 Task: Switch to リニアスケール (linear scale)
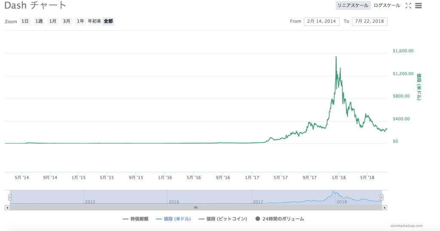tap(353, 6)
